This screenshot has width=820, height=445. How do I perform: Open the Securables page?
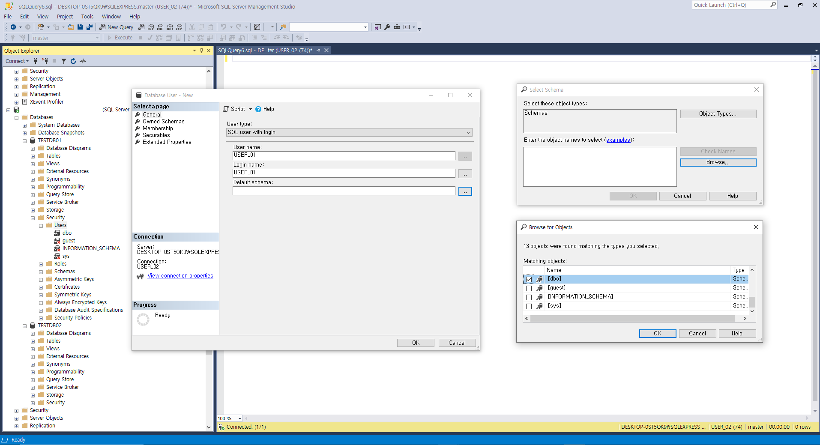pos(156,135)
